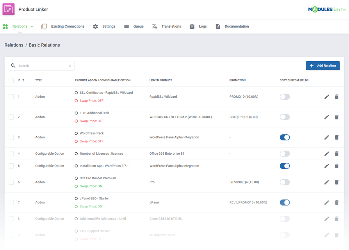Enable copy custom fields for 1 TB Additional Disk
Image resolution: width=349 pixels, height=250 pixels.
point(285,117)
